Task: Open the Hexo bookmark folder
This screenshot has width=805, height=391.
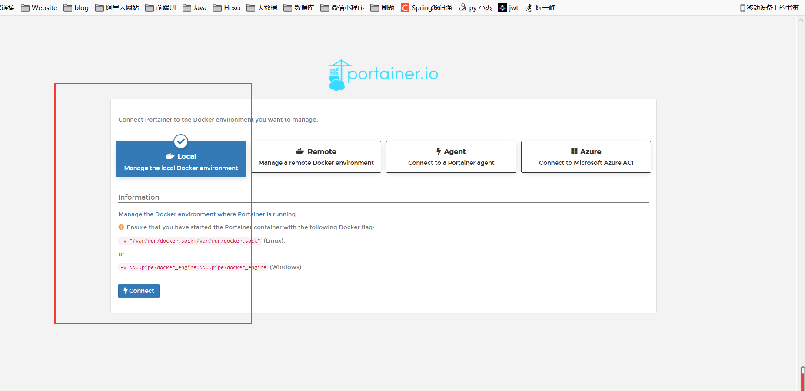Action: coord(226,8)
